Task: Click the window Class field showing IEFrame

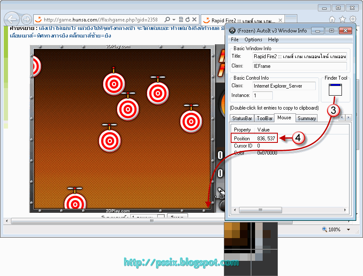Action: click(x=300, y=66)
